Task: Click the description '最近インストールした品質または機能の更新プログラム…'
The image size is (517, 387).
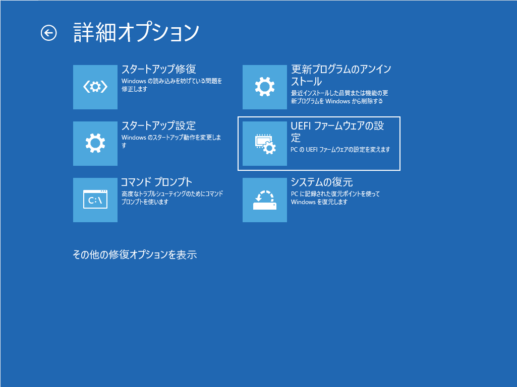Action: pyautogui.click(x=339, y=97)
